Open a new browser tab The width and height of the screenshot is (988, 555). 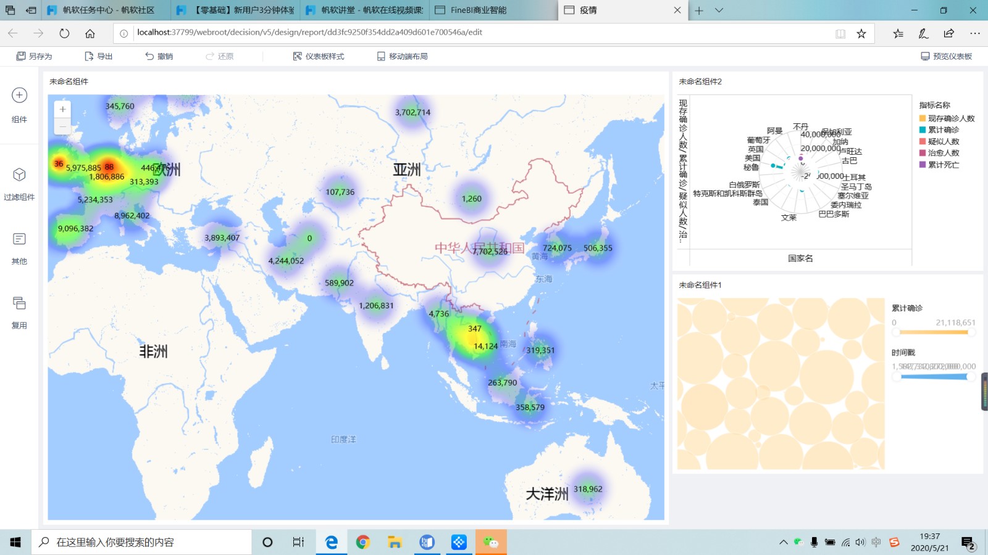tap(699, 10)
